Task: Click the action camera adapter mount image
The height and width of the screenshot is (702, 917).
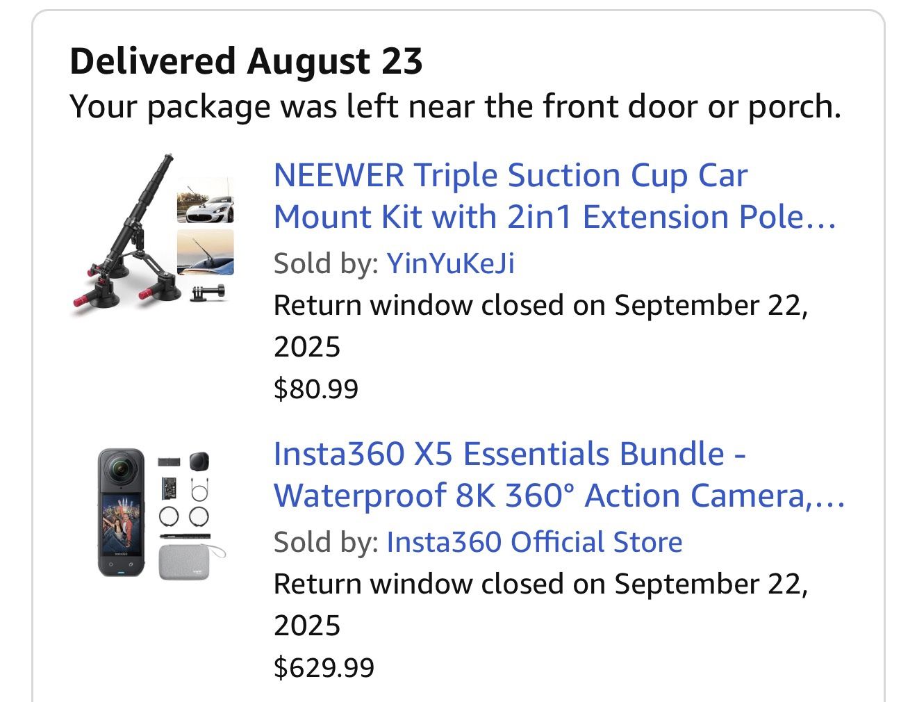Action: pyautogui.click(x=210, y=292)
